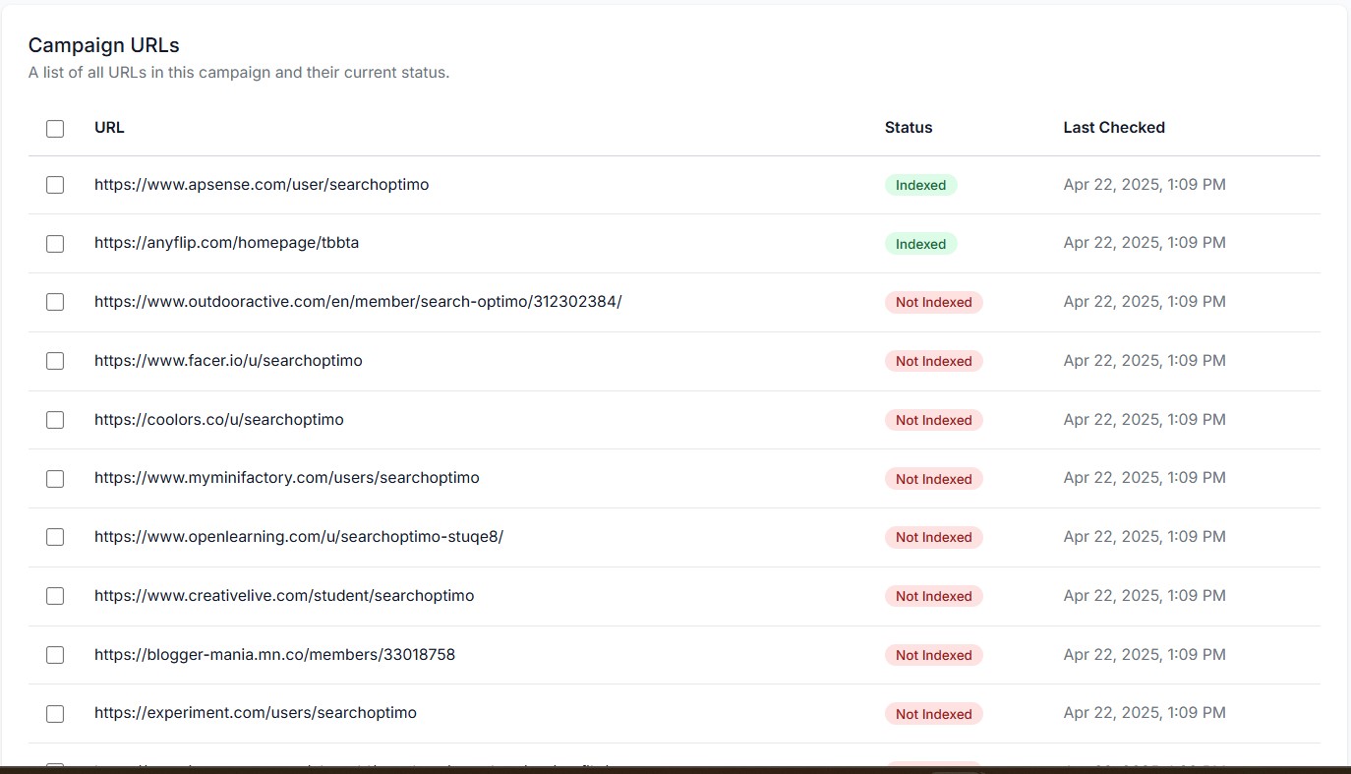The height and width of the screenshot is (774, 1351).
Task: Open the facer.io profile URL
Action: 228,360
